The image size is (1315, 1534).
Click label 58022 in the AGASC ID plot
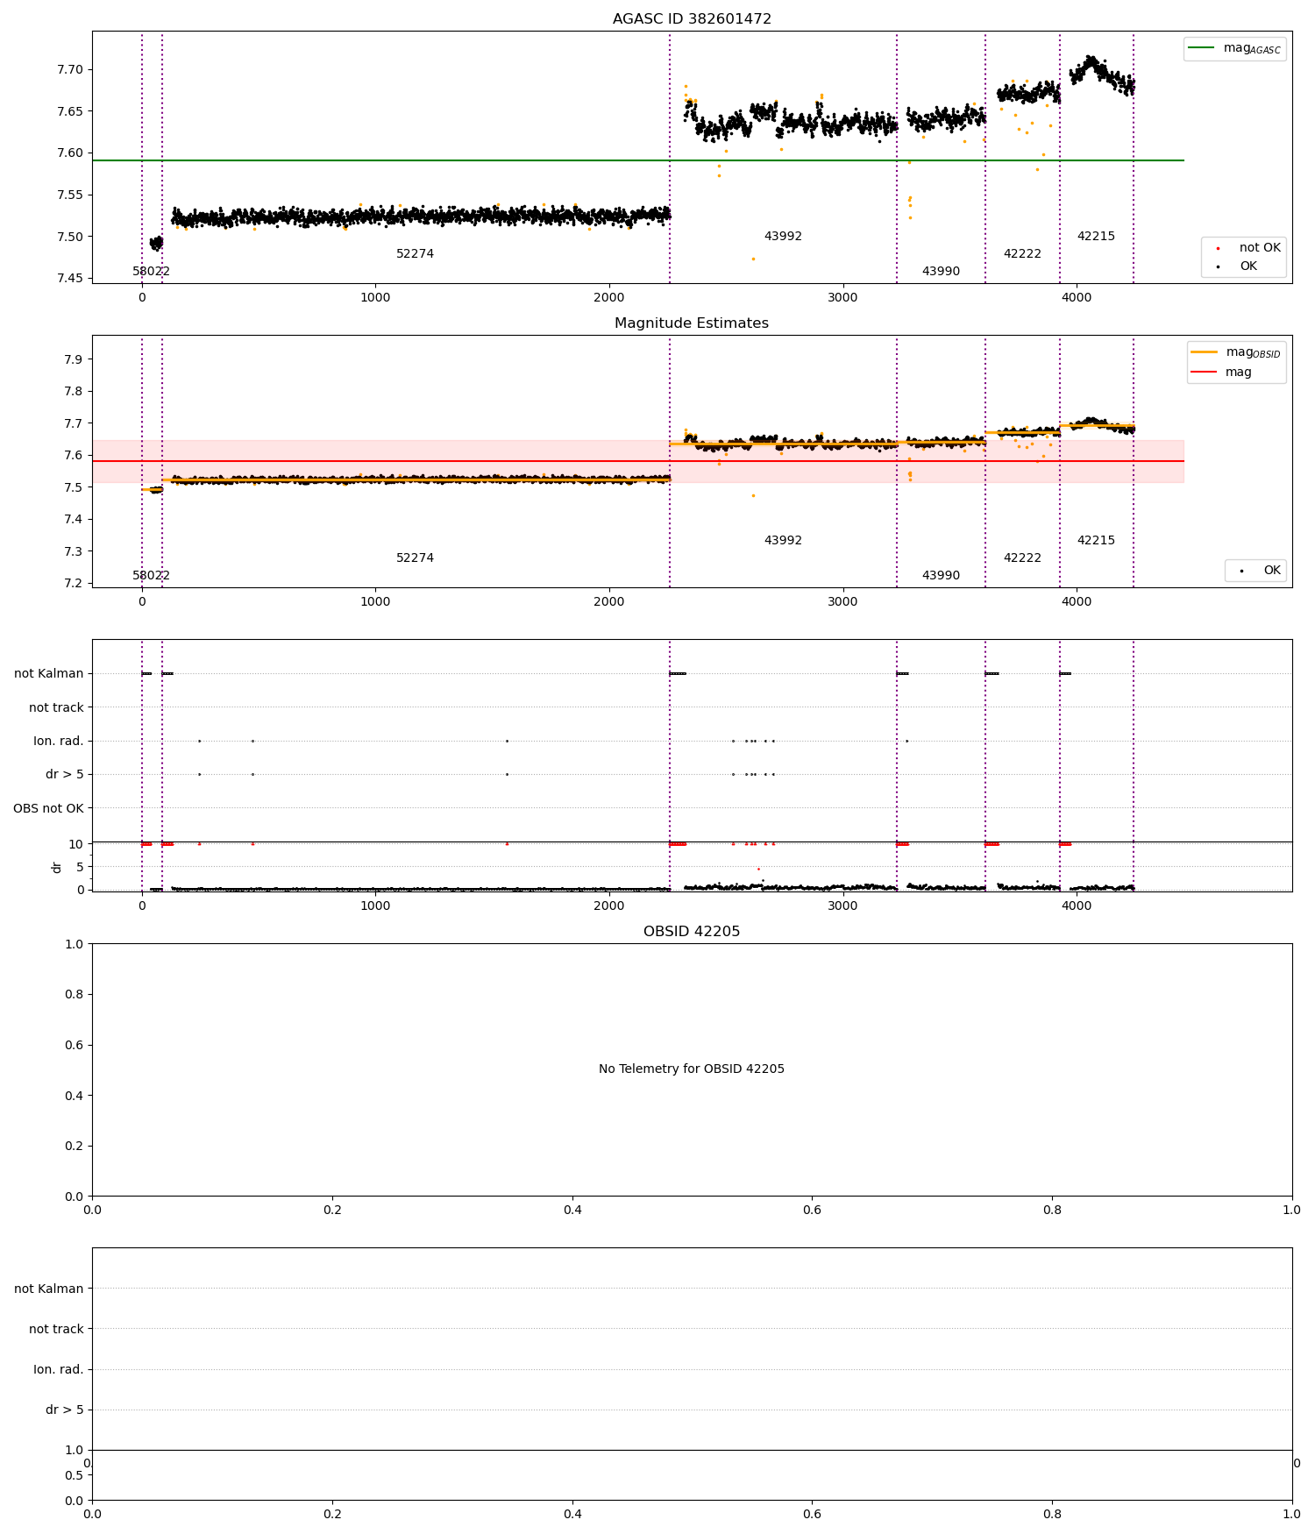pyautogui.click(x=152, y=272)
